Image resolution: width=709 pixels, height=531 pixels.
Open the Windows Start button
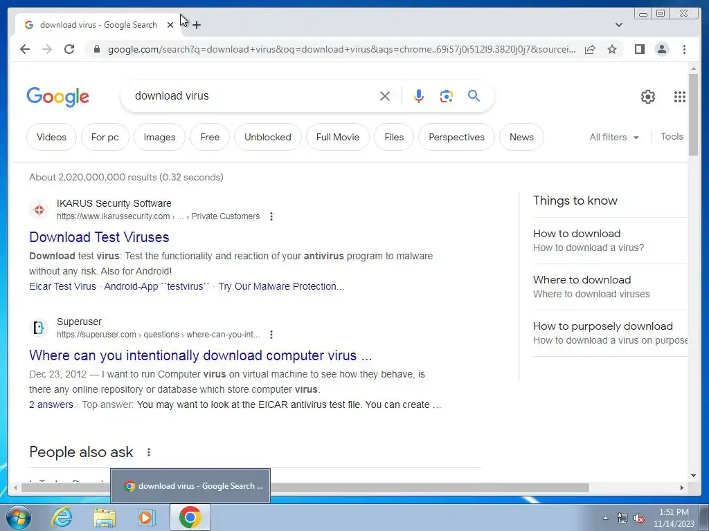17,517
